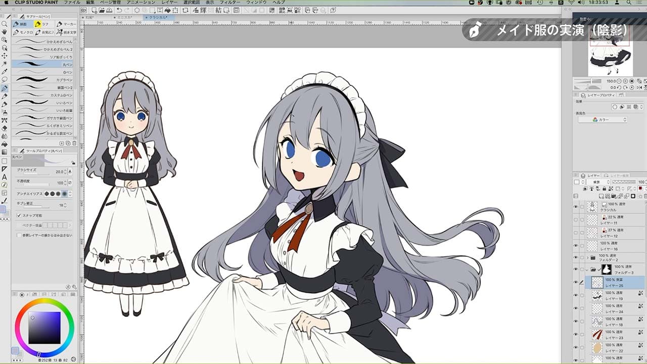The image size is (647, 364).
Task: Select the レイヤー 23 layer thumbnail
Action: click(x=597, y=335)
